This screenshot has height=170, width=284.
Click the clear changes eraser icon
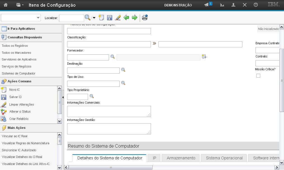pyautogui.click(x=118, y=18)
